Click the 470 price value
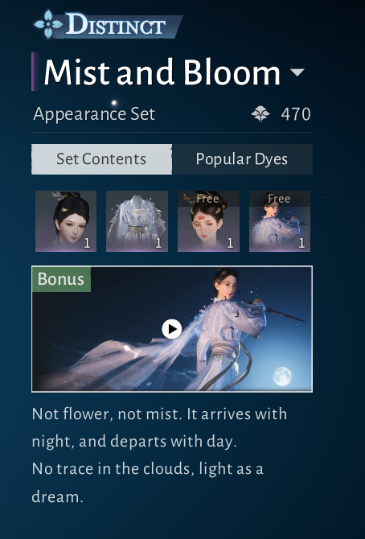365x539 pixels. tap(296, 114)
